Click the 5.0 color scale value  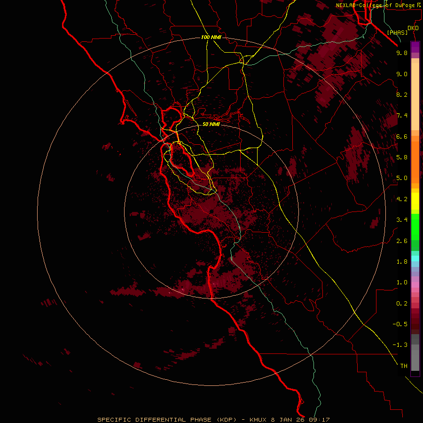[402, 178]
